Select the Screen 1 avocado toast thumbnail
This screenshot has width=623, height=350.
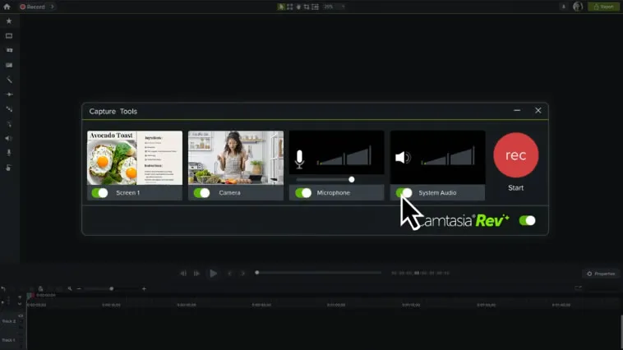[135, 158]
